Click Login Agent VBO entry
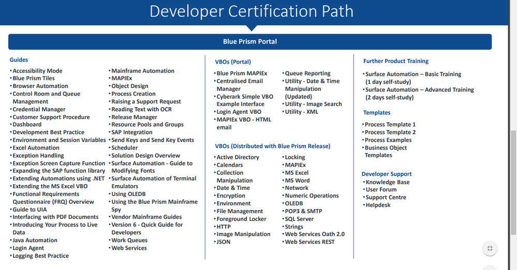The image size is (517, 270). (239, 112)
